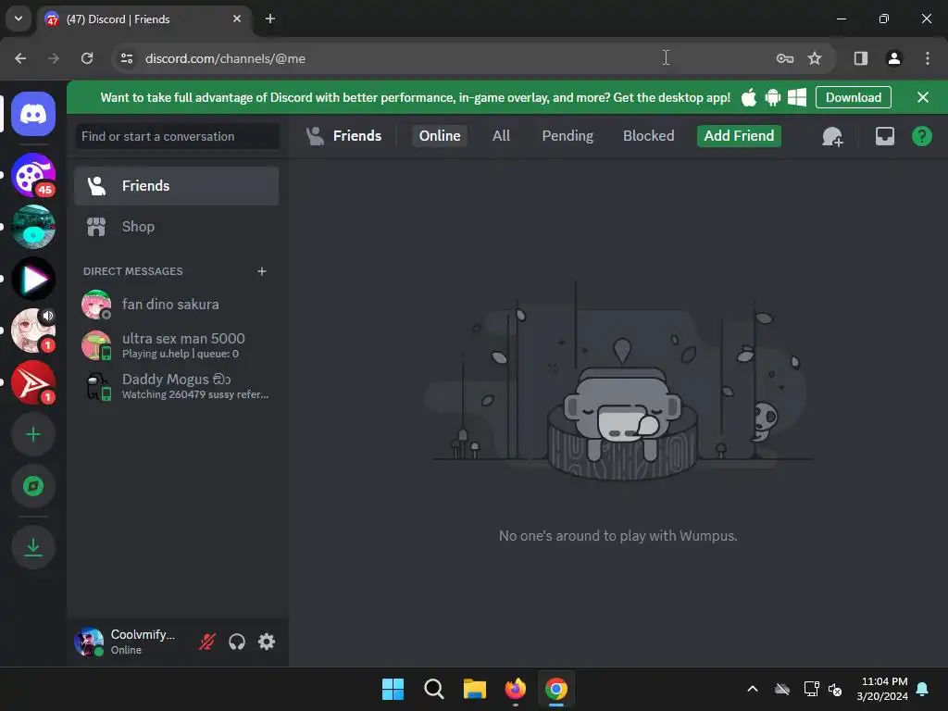Switch to the Pending tab
The height and width of the screenshot is (711, 948).
[568, 136]
